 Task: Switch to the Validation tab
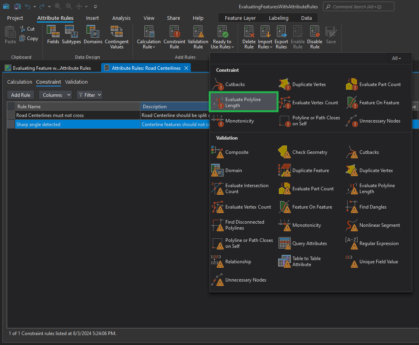click(76, 82)
